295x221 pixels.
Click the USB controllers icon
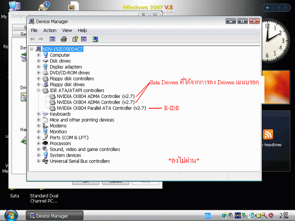click(x=45, y=161)
